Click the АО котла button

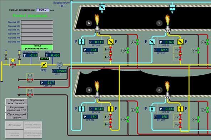click(x=15, y=125)
